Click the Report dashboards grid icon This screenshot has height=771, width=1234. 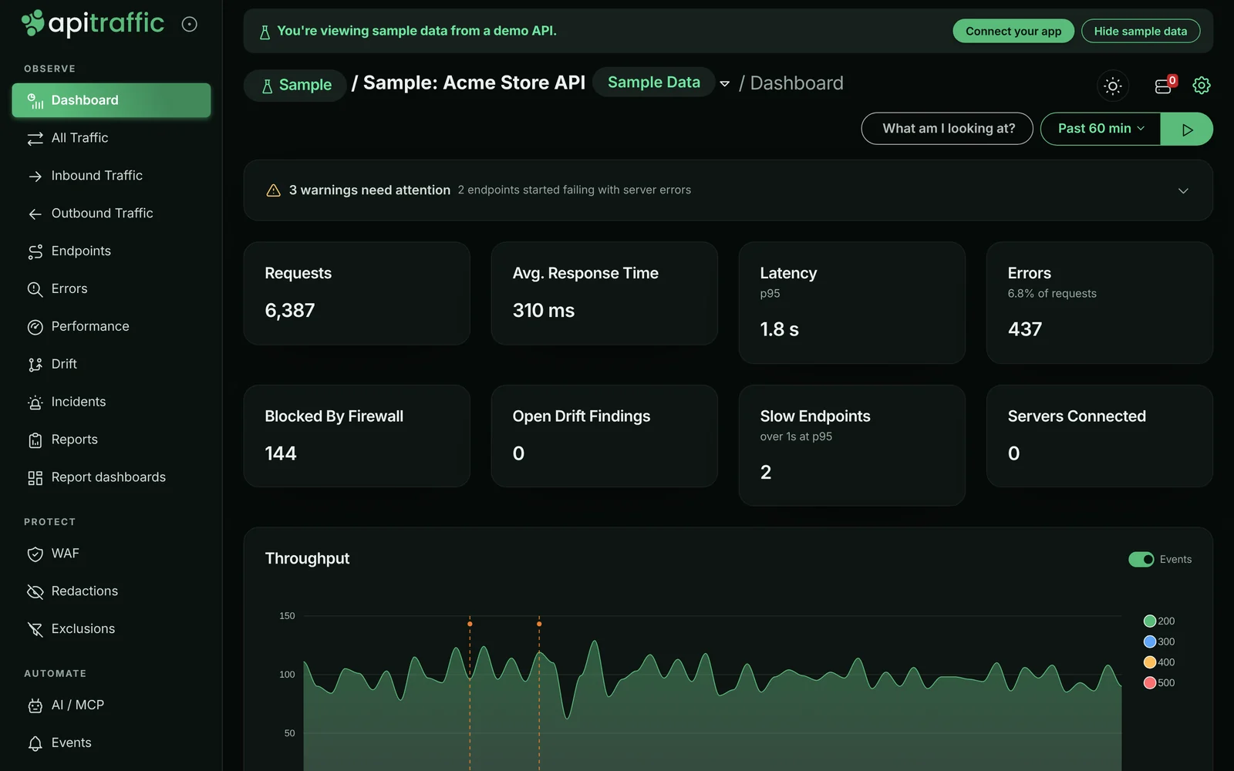(x=35, y=478)
